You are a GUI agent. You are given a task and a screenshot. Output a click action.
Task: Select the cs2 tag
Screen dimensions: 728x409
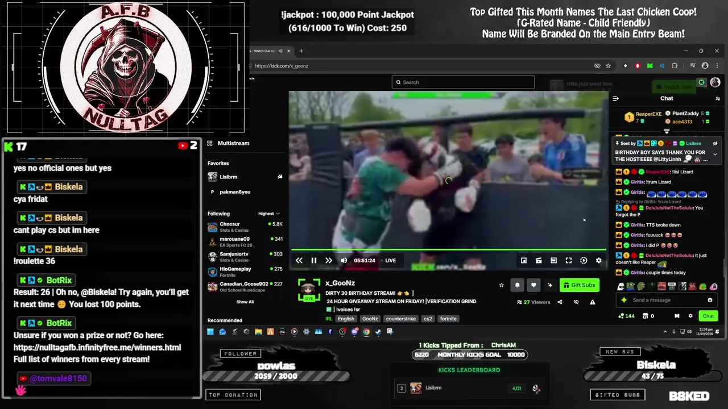[x=428, y=319]
